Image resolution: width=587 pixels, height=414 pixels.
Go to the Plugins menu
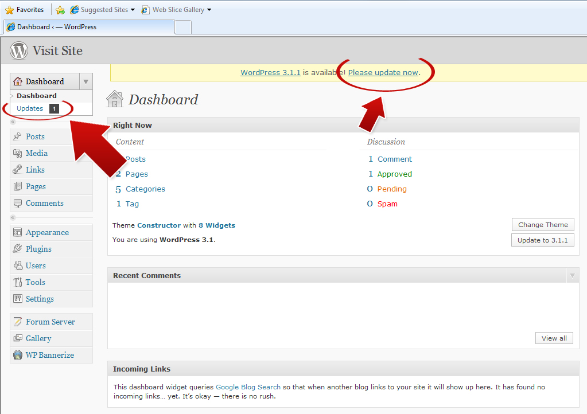coord(38,249)
